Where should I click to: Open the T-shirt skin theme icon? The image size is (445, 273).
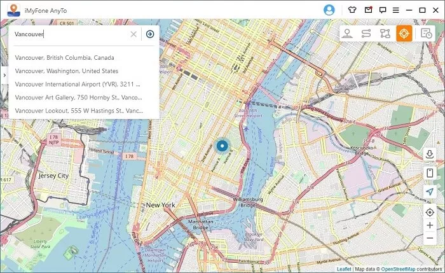click(352, 10)
